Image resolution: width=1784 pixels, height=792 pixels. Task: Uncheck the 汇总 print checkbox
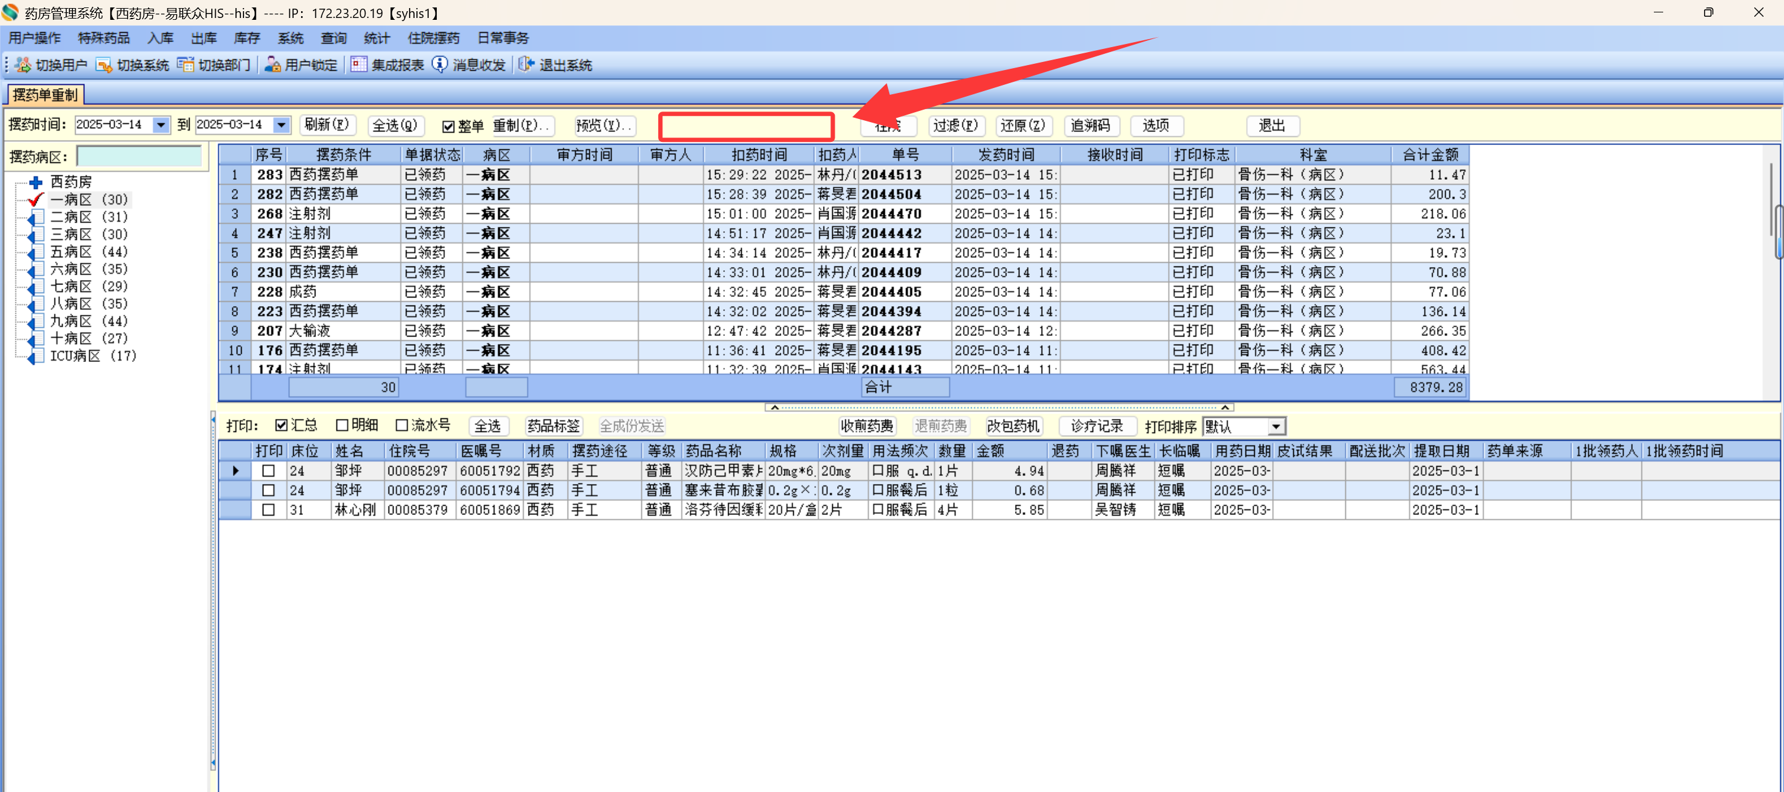281,426
